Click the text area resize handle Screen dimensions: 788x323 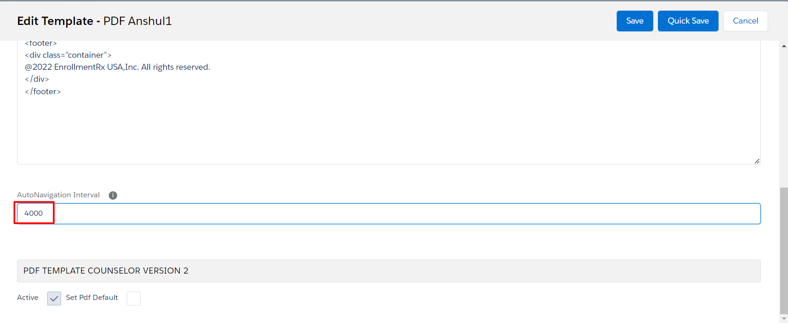[x=757, y=161]
